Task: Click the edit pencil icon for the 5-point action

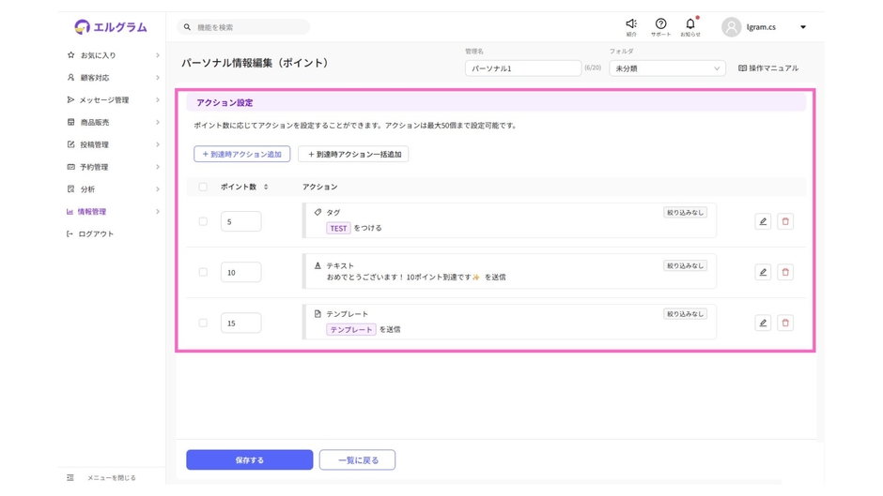Action: click(763, 222)
